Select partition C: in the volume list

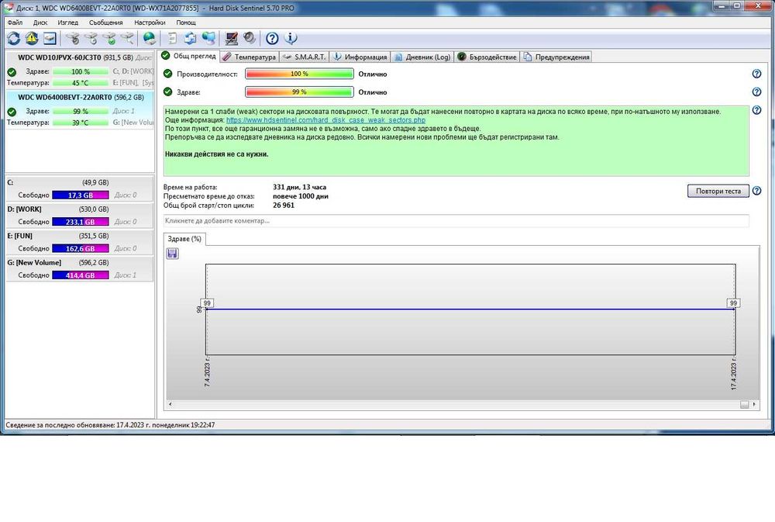tap(80, 188)
